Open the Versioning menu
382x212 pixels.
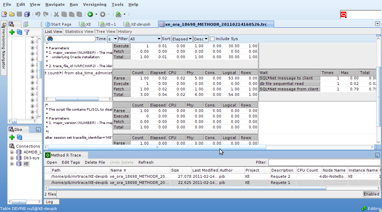click(x=94, y=4)
